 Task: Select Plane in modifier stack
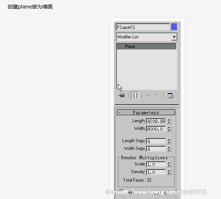point(146,47)
